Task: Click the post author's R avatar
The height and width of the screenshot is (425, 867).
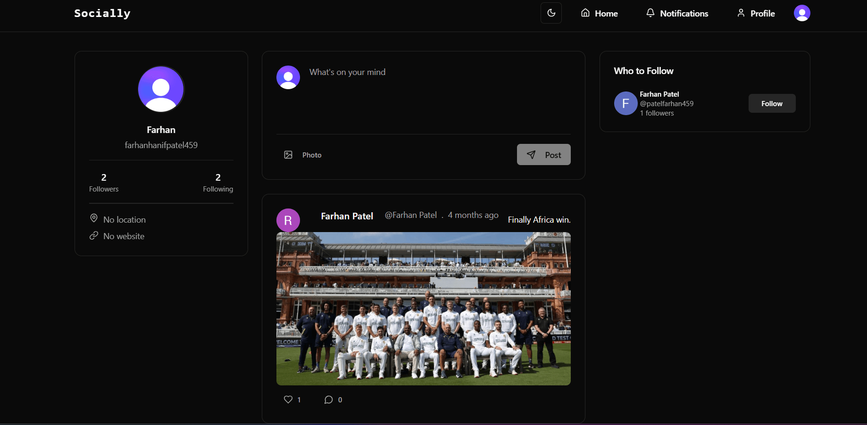Action: tap(288, 220)
